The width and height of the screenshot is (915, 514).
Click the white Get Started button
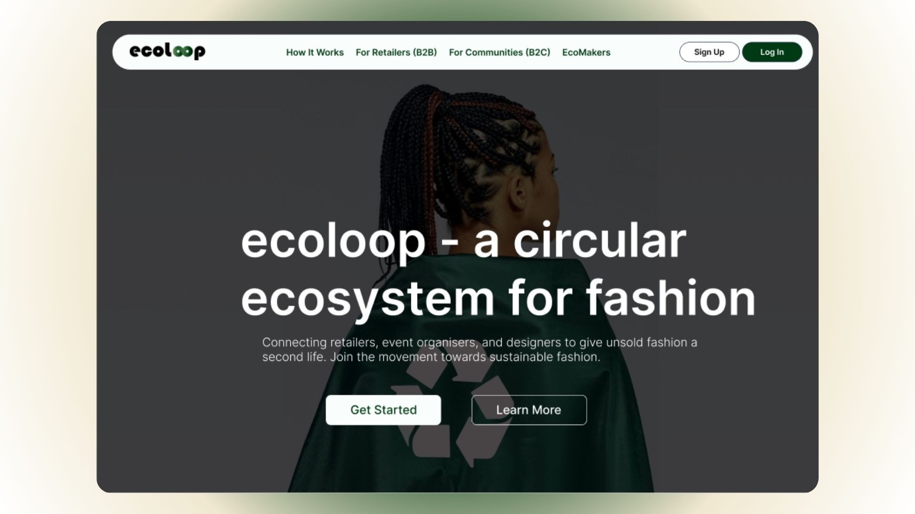coord(383,410)
